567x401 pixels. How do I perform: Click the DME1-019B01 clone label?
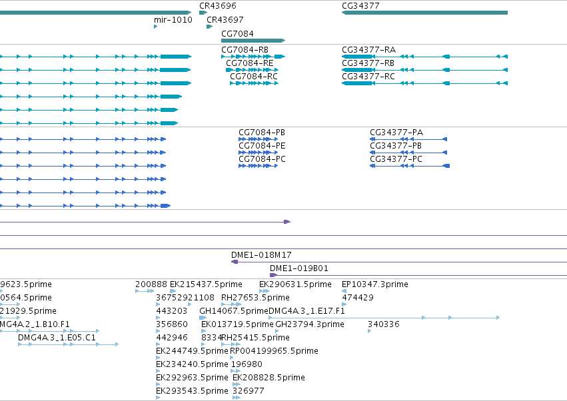[x=299, y=268]
